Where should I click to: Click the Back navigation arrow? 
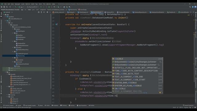[x=10, y=7]
